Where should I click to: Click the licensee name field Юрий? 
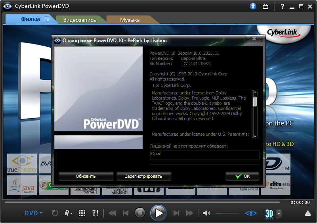pos(204,155)
